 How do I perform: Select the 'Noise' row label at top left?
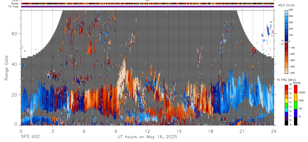15,4
